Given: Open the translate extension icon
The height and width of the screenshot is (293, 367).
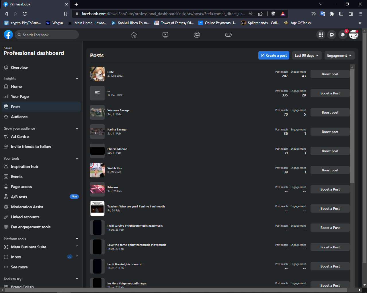Looking at the screenshot, I should click(323, 14).
